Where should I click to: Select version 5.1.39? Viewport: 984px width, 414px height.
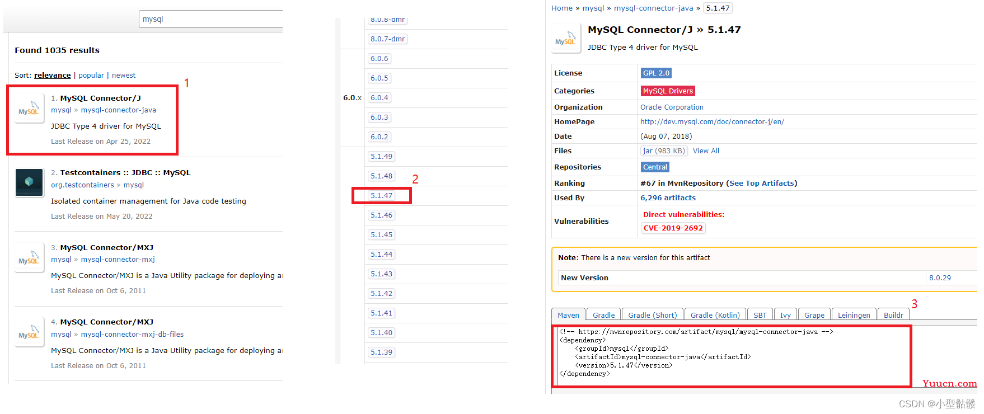[x=382, y=352]
